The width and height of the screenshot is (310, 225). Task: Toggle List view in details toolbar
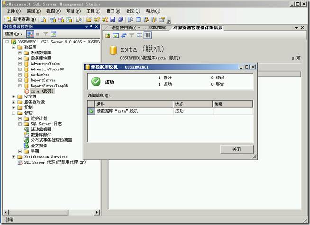[139, 35]
